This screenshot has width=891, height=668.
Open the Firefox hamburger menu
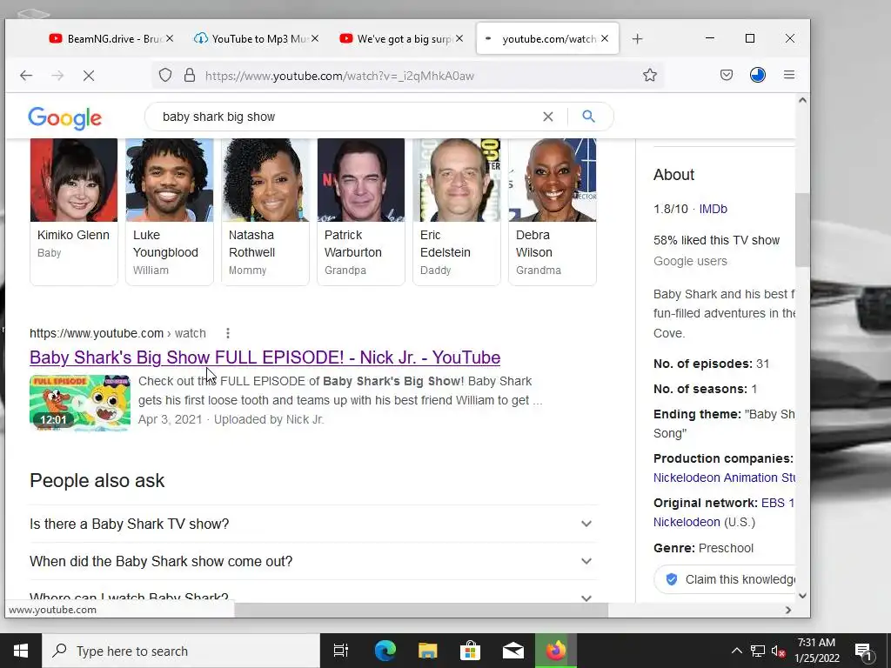pos(788,75)
